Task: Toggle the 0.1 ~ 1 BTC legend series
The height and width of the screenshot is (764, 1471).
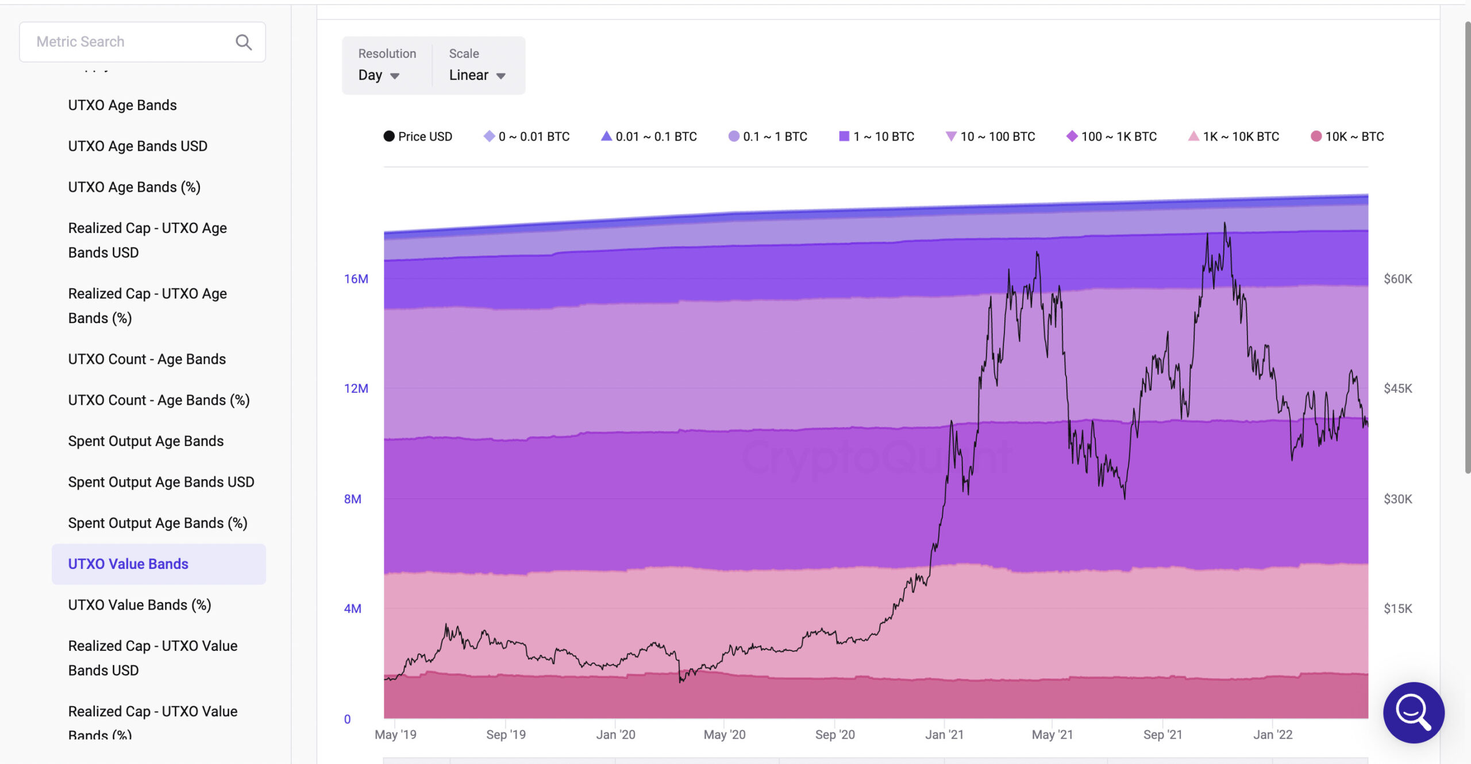Action: [x=768, y=137]
